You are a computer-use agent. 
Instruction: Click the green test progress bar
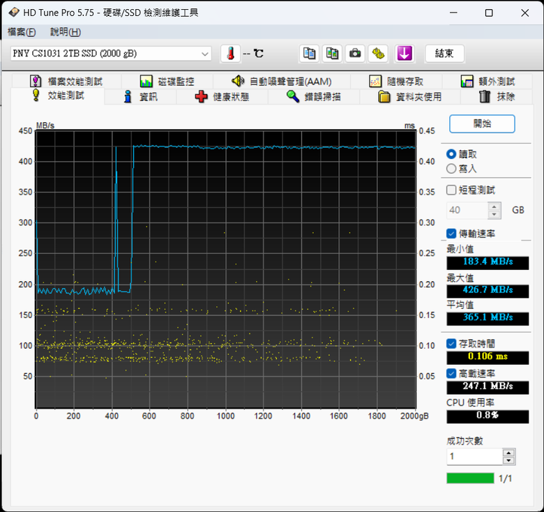point(470,478)
